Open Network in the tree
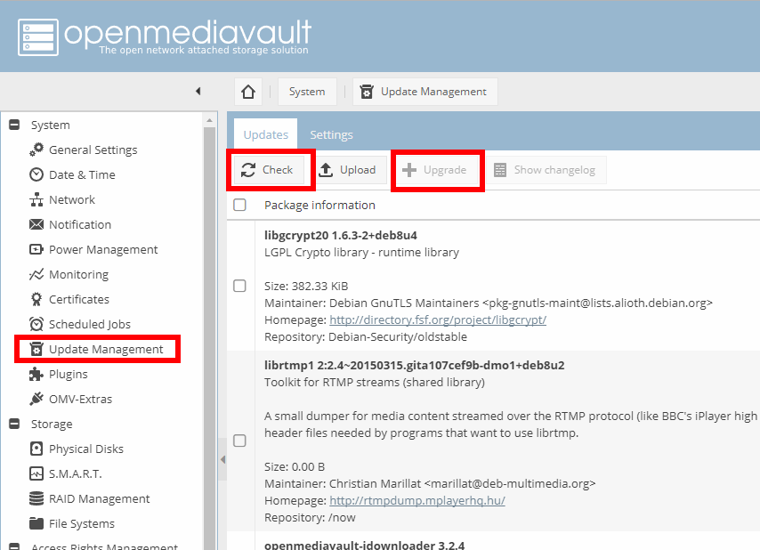760x550 pixels. tap(72, 199)
